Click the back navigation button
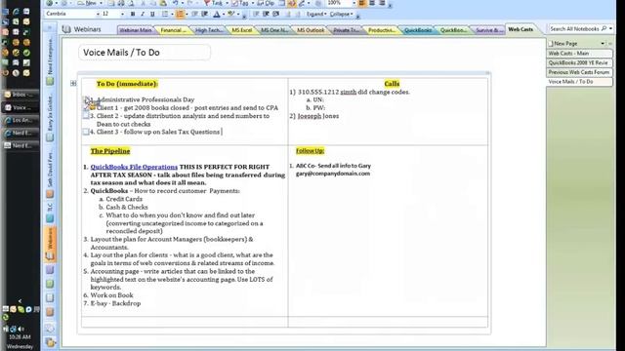The width and height of the screenshot is (625, 351). coord(50,3)
